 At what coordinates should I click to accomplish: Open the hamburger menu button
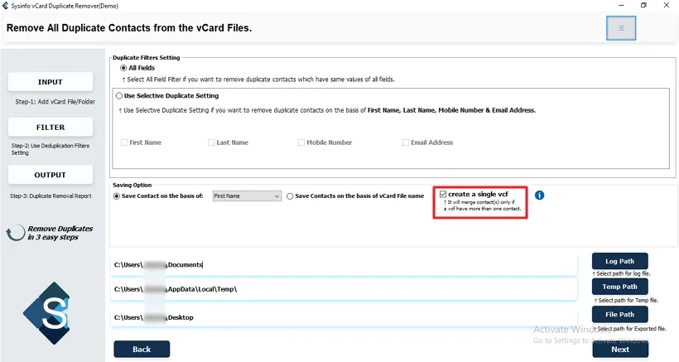coord(621,28)
